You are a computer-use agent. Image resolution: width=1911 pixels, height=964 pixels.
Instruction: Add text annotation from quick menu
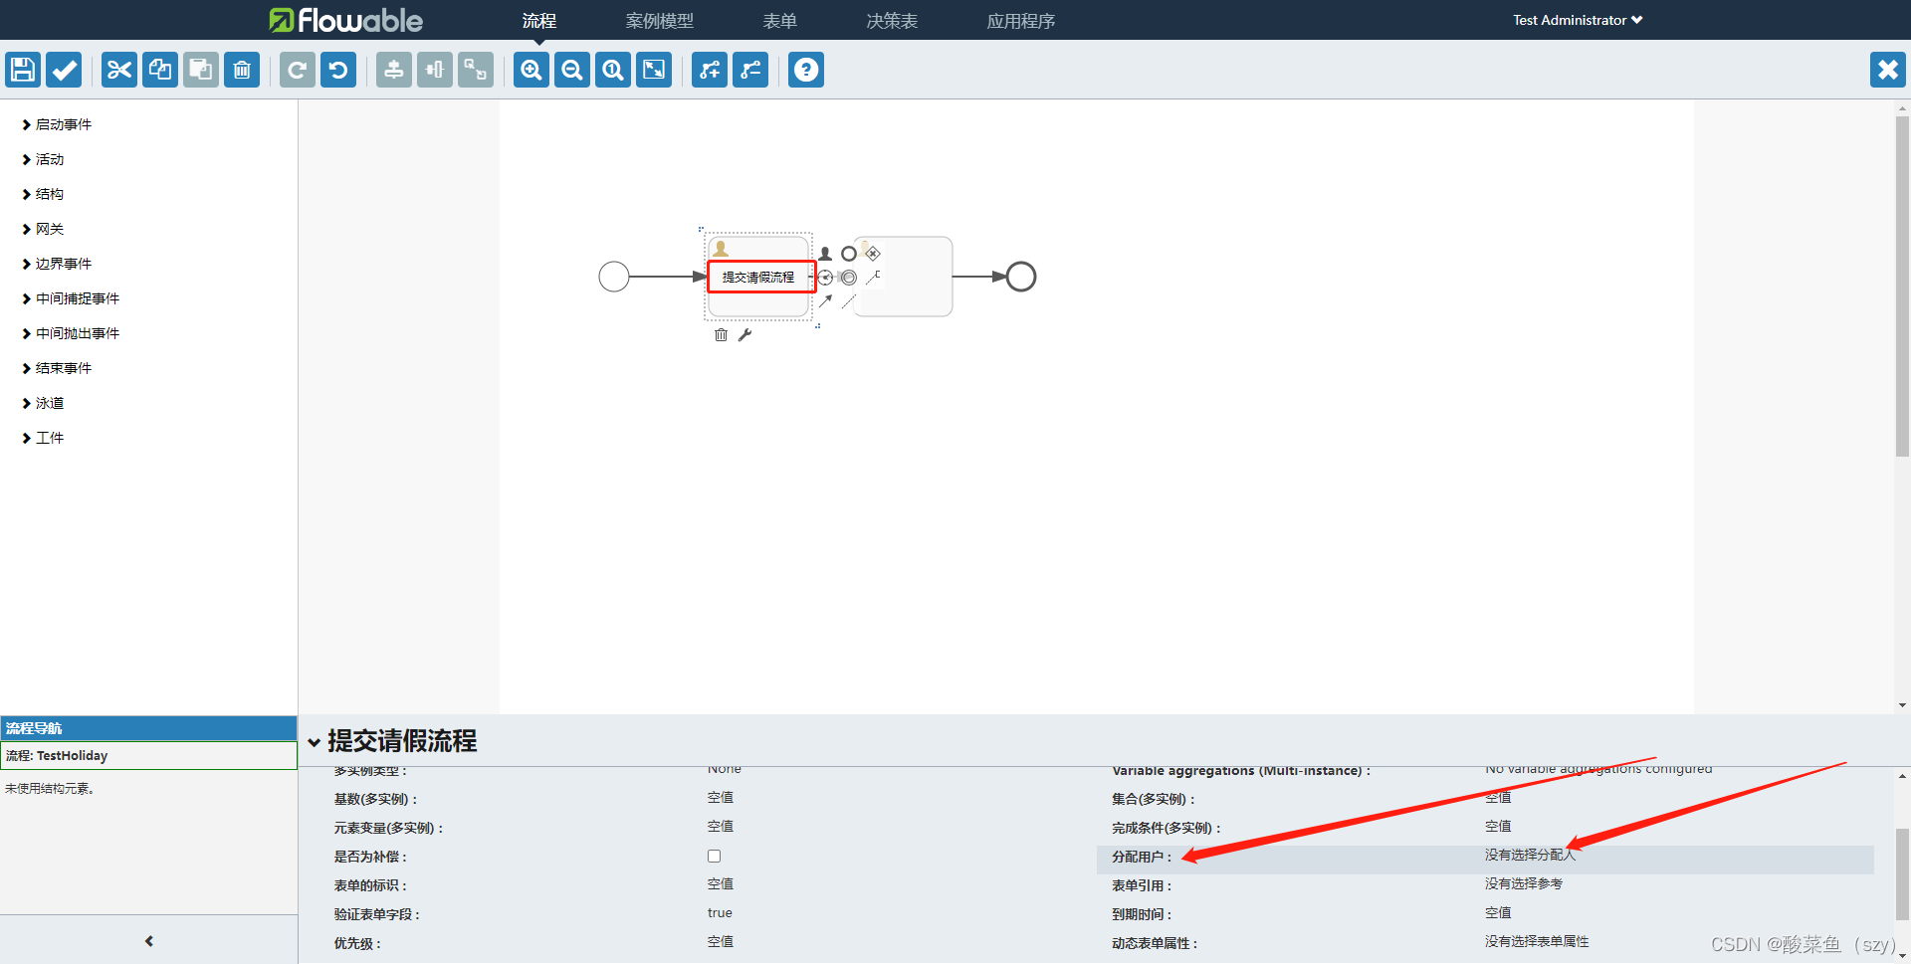click(873, 278)
